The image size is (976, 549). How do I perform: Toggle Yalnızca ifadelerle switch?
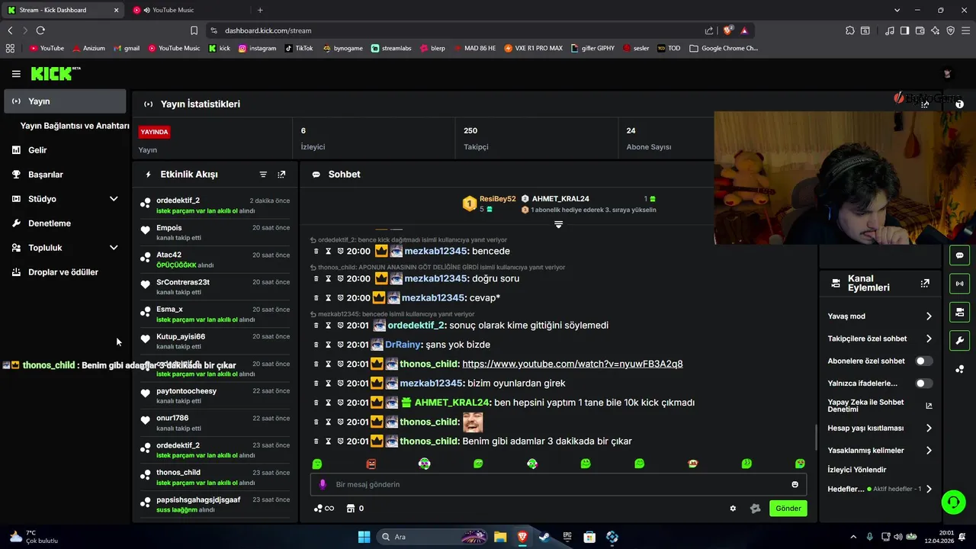point(924,384)
